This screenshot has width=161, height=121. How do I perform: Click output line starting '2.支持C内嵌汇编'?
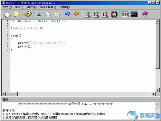point(30,117)
